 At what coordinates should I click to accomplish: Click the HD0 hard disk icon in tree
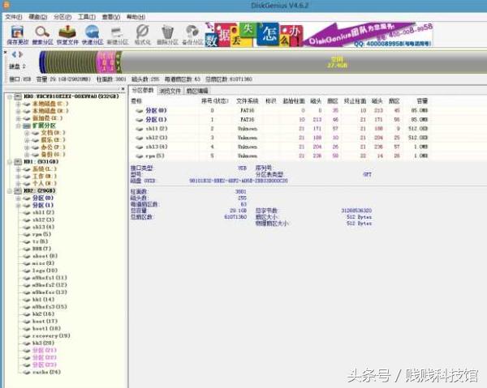19,96
